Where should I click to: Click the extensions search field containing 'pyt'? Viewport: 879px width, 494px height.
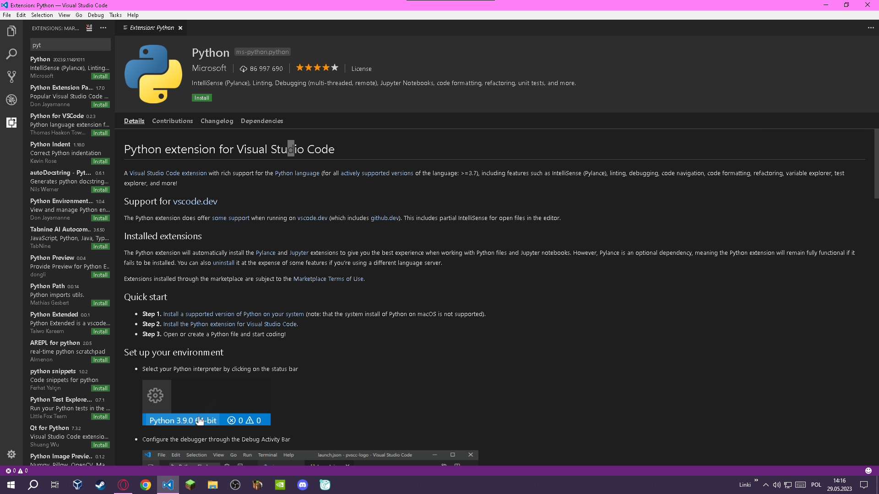pyautogui.click(x=70, y=45)
